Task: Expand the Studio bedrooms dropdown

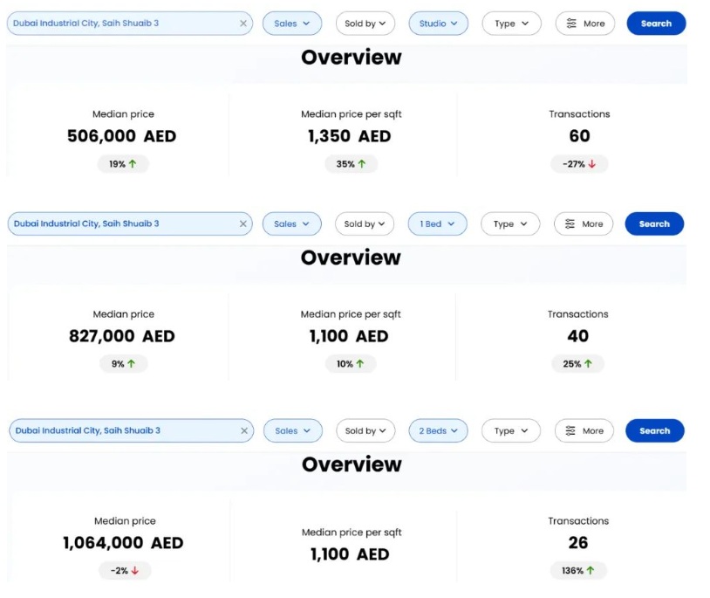Action: point(438,24)
